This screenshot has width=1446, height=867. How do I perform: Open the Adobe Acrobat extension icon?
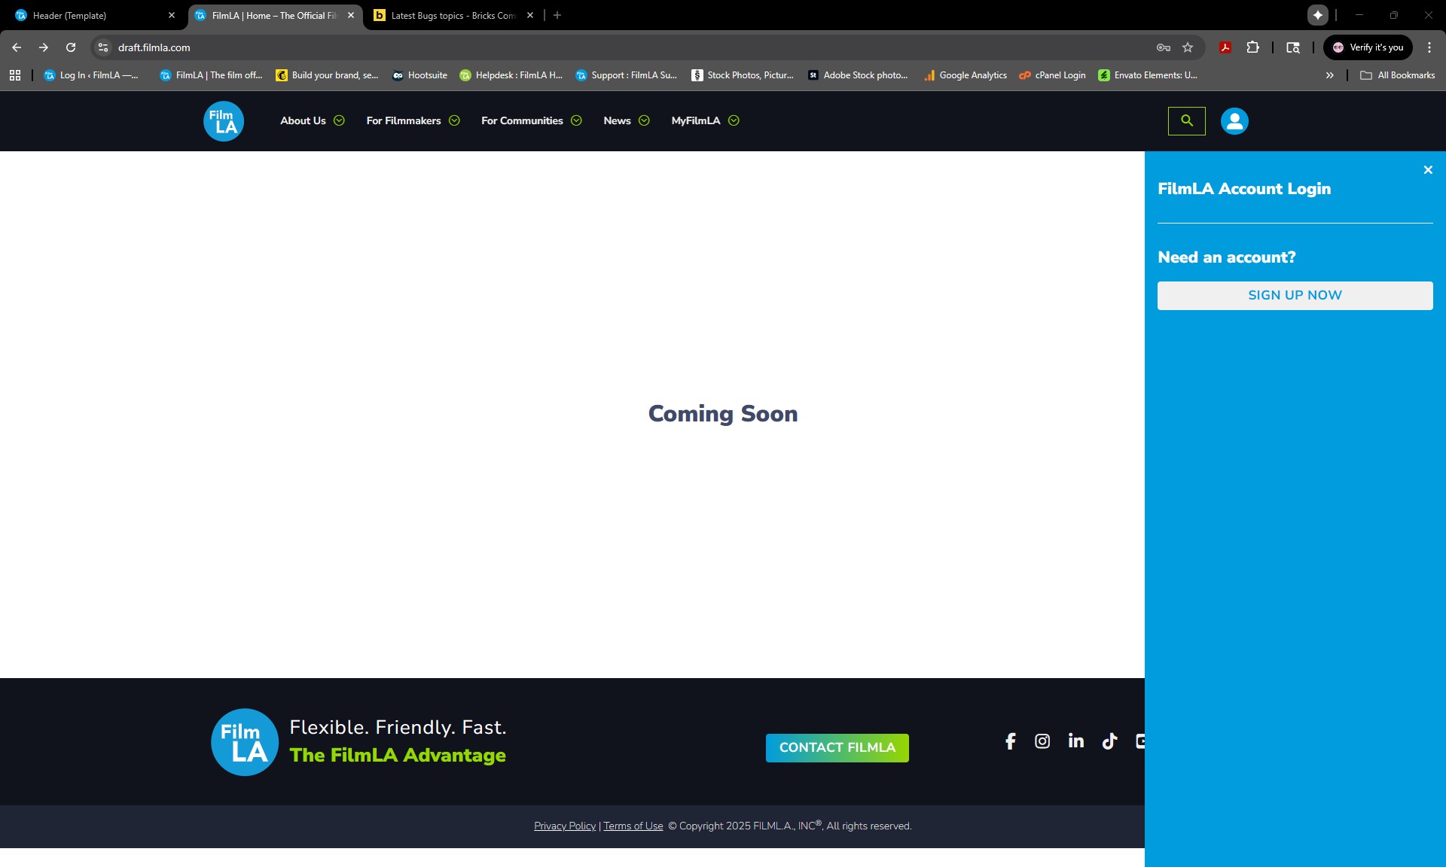1225,47
